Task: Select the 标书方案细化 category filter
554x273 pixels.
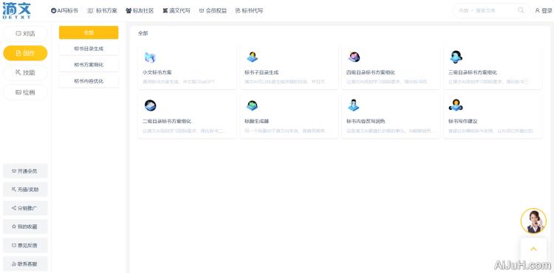Action: coord(89,65)
